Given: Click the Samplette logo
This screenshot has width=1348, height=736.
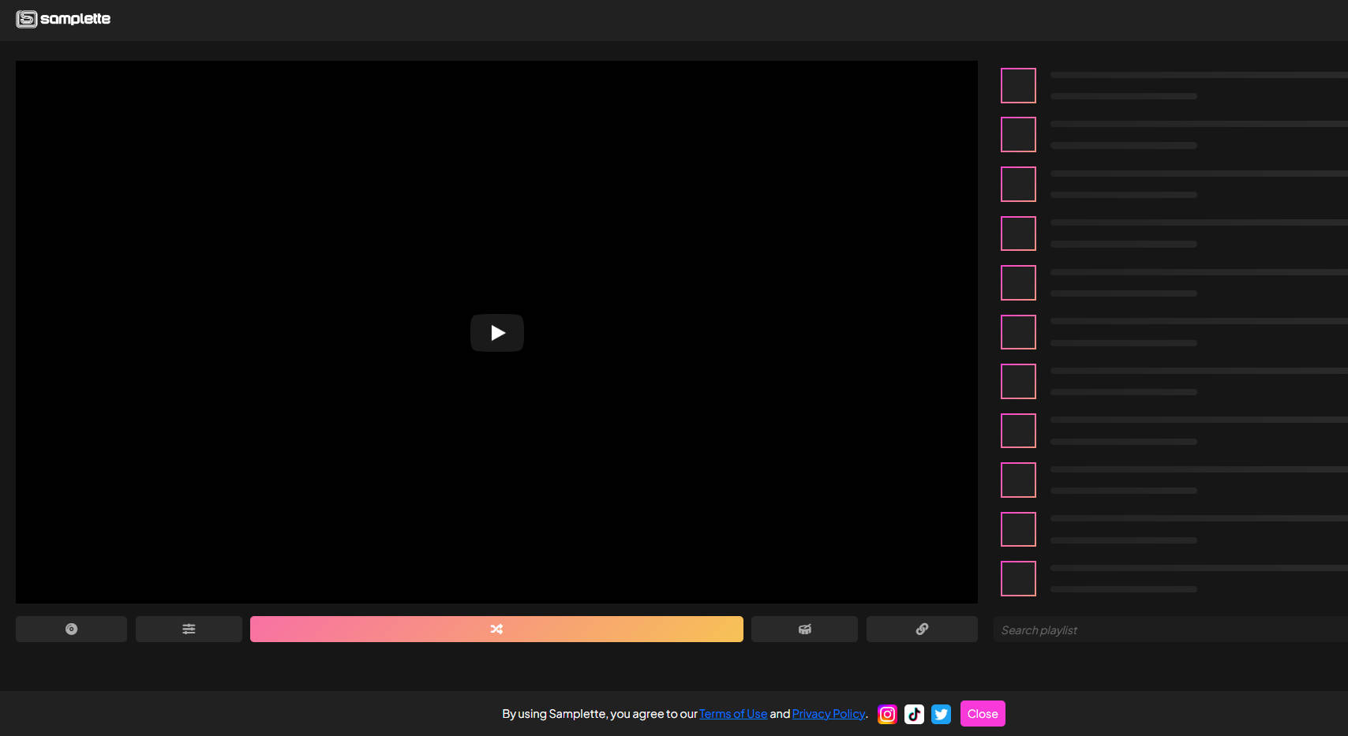Looking at the screenshot, I should pyautogui.click(x=63, y=19).
